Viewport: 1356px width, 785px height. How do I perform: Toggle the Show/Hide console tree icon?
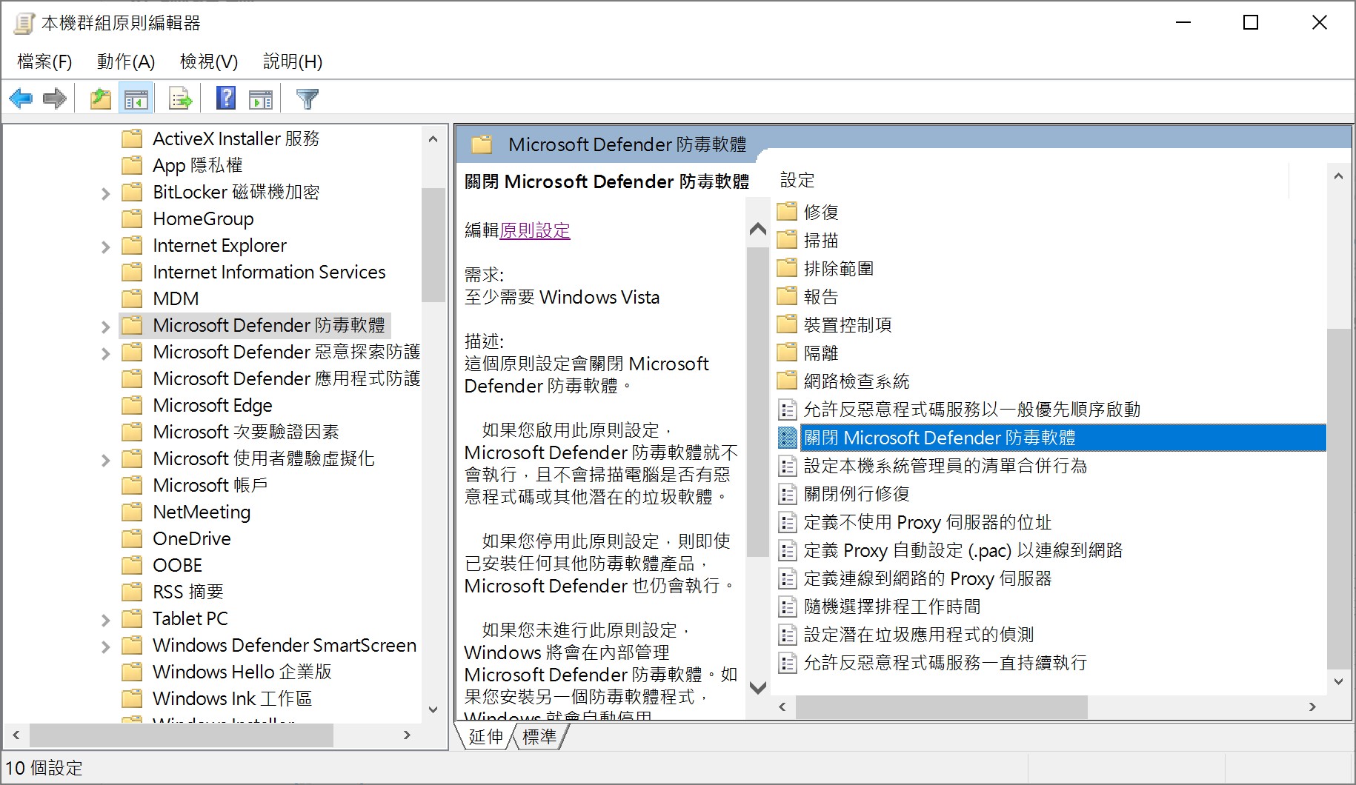(x=136, y=98)
